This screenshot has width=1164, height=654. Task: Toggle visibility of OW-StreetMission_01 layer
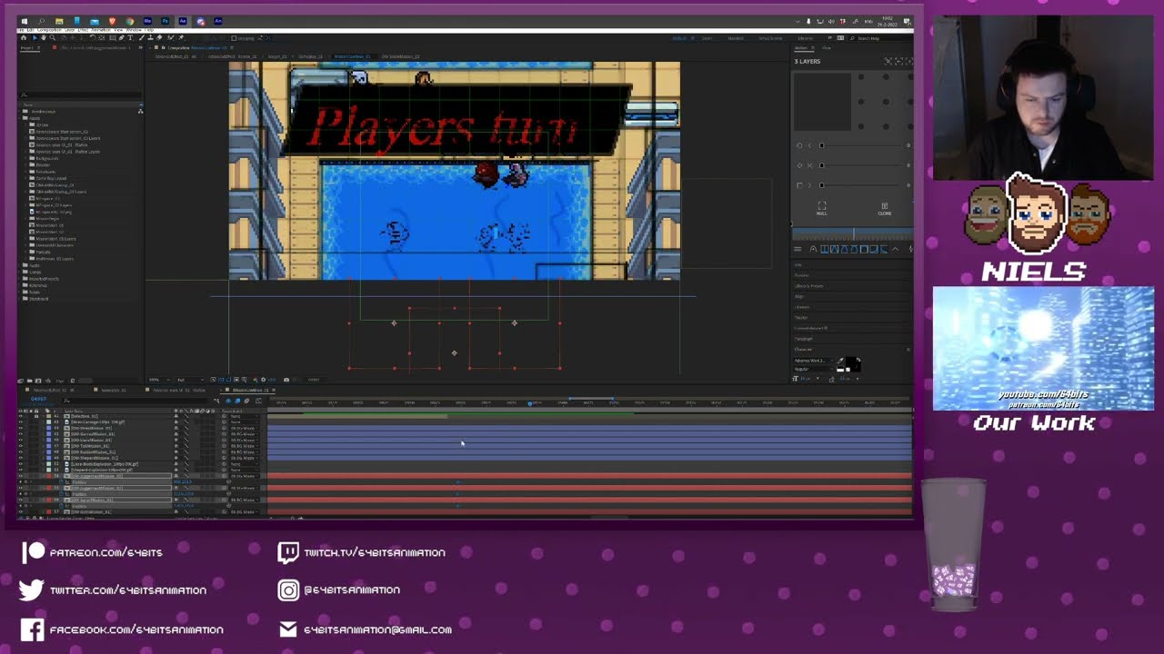[x=21, y=428]
